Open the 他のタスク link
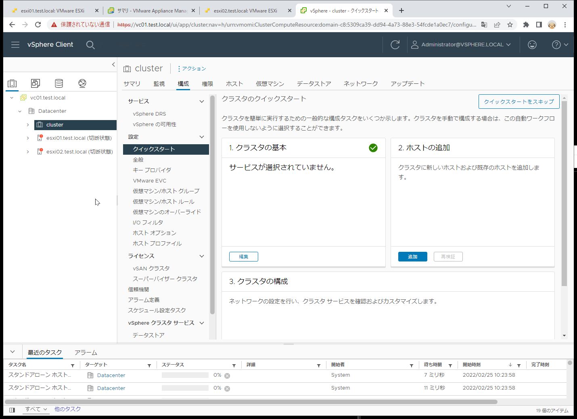 pos(67,409)
